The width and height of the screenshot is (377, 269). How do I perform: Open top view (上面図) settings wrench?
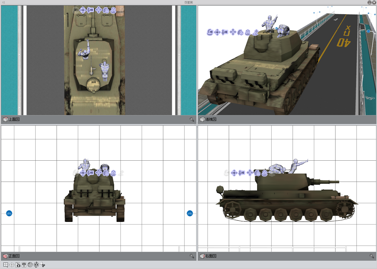click(x=192, y=119)
